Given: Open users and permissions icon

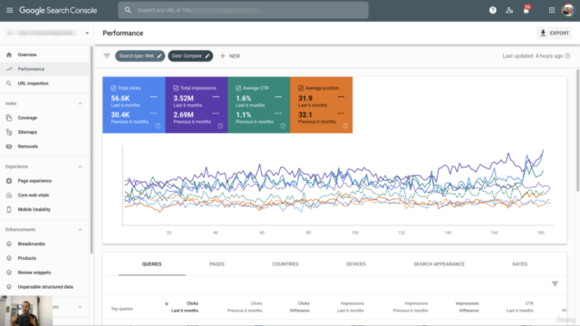Looking at the screenshot, I should [x=509, y=10].
